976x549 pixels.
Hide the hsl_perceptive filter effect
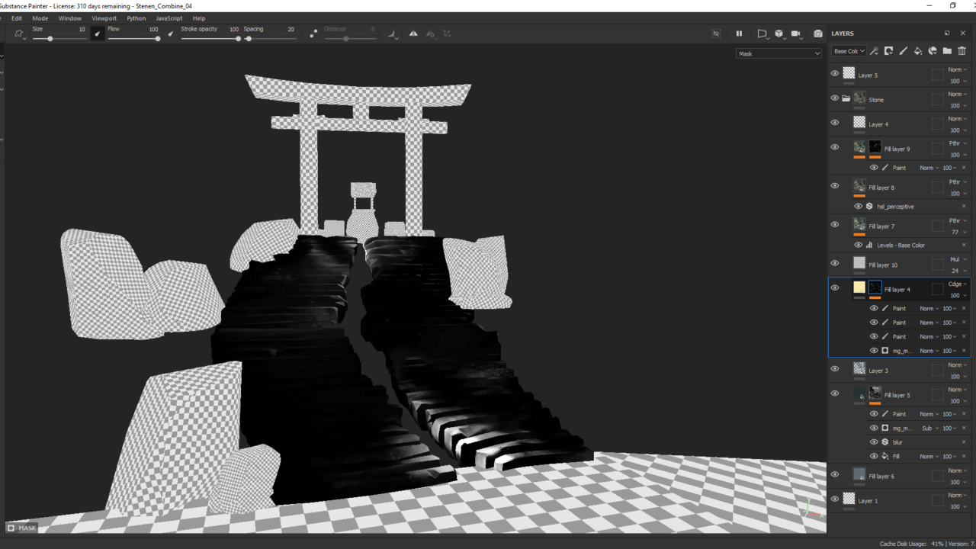pos(859,206)
